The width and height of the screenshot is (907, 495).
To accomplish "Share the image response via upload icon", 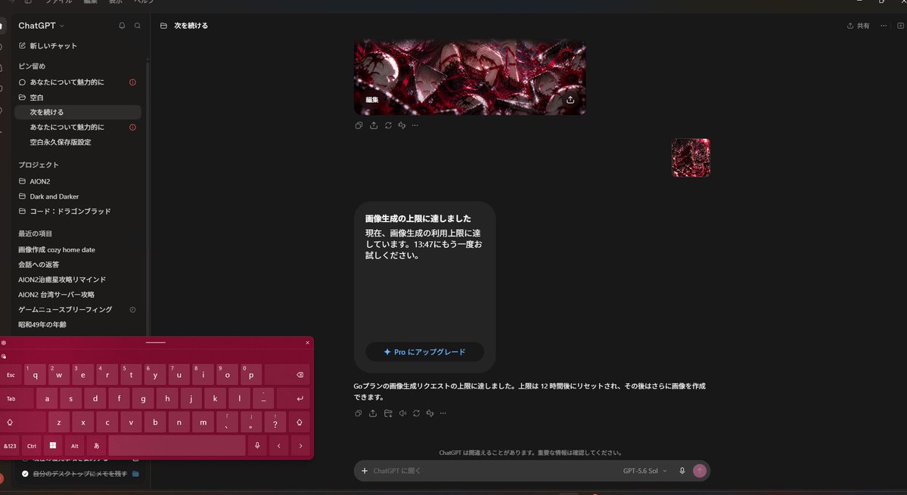I will (374, 125).
